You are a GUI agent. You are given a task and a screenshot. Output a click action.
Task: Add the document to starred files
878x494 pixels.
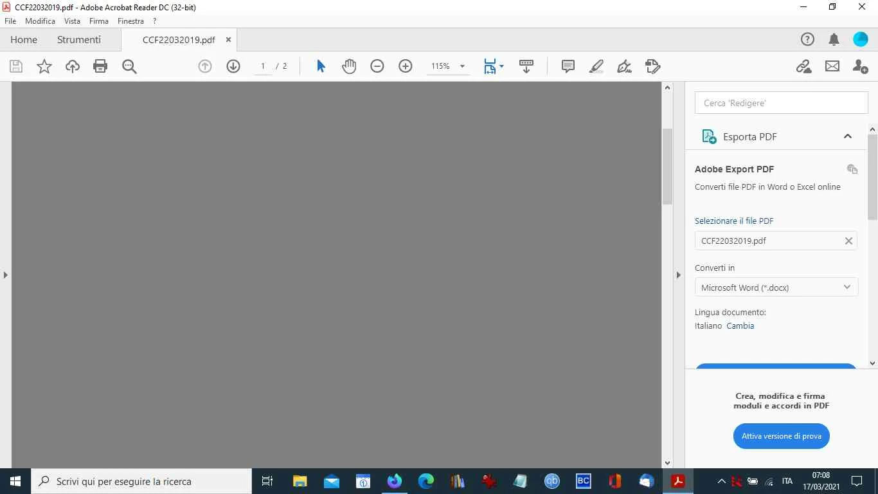pos(44,66)
